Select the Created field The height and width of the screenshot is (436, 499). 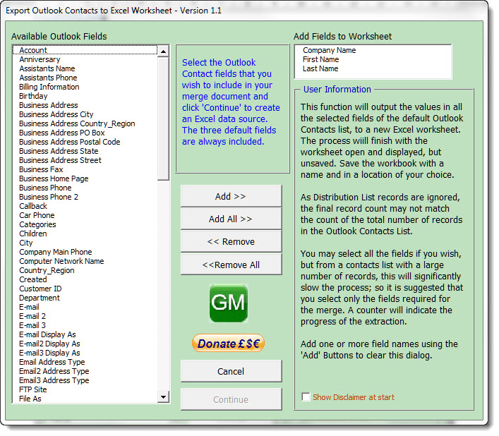click(x=85, y=279)
